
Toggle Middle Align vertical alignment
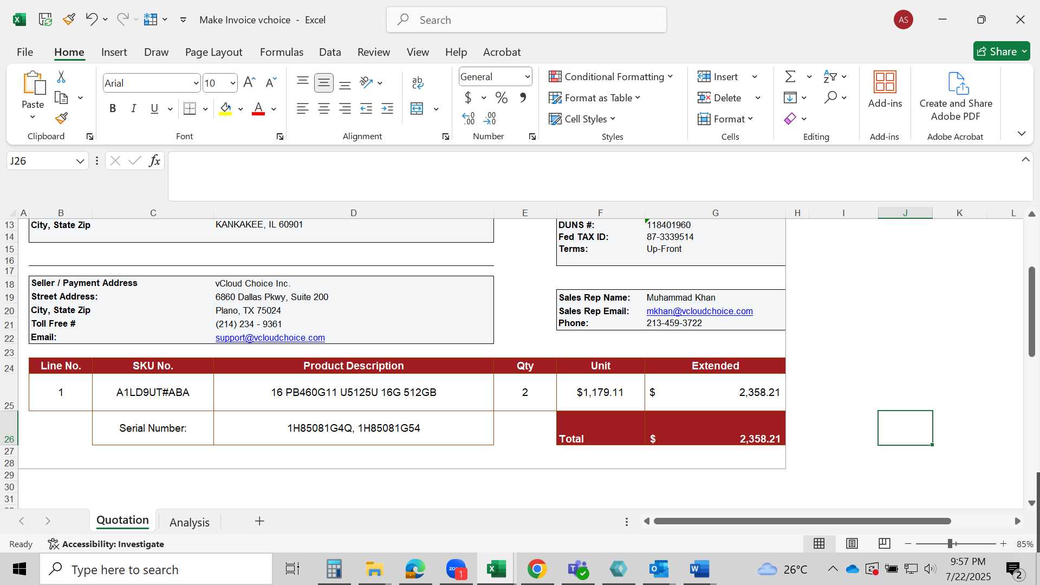click(x=324, y=82)
